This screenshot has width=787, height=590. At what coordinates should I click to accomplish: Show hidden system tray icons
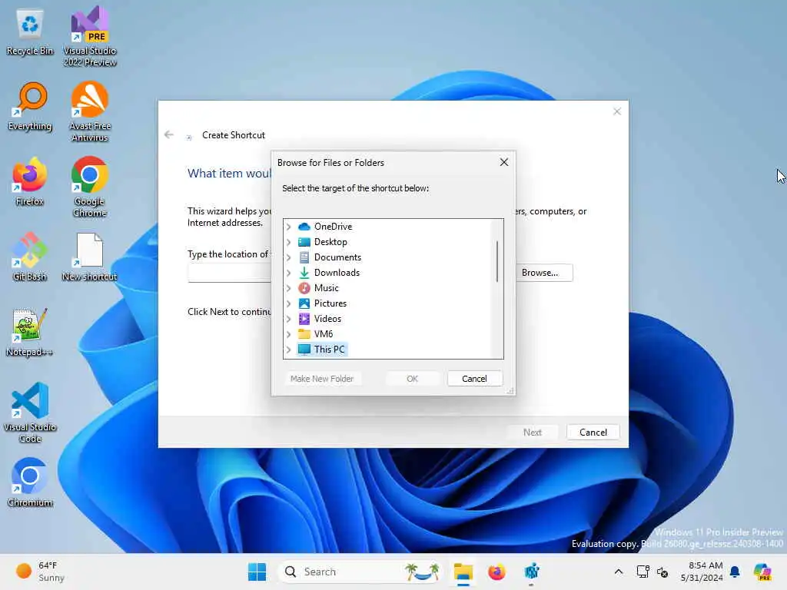pyautogui.click(x=619, y=572)
